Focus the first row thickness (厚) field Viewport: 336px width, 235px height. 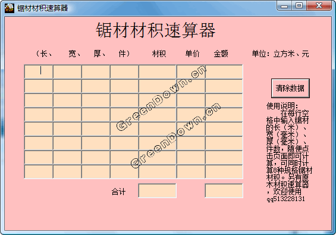pyautogui.click(x=96, y=71)
